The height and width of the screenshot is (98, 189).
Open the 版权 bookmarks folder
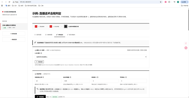(x=21, y=5)
